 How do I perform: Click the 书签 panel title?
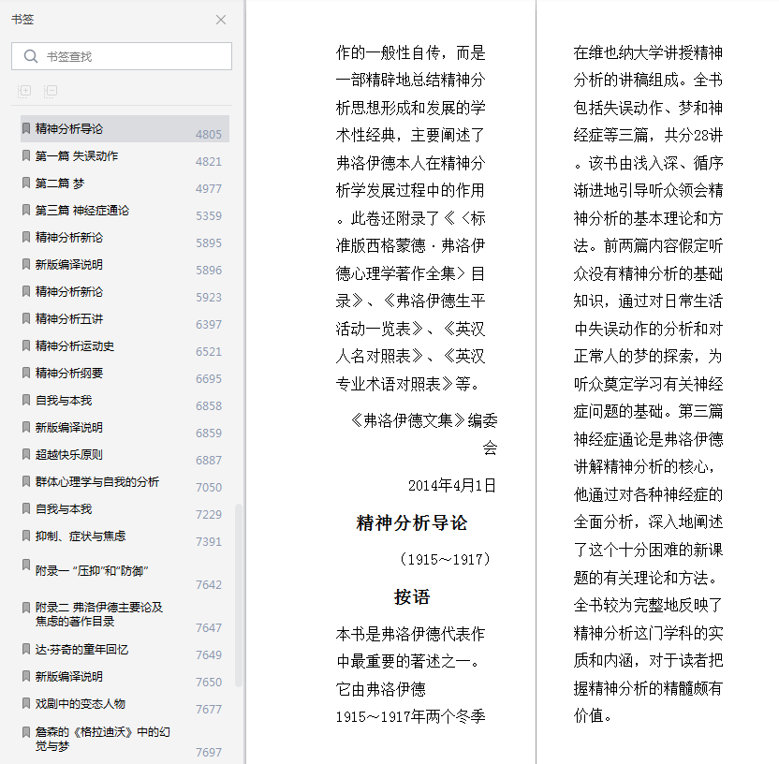22,20
